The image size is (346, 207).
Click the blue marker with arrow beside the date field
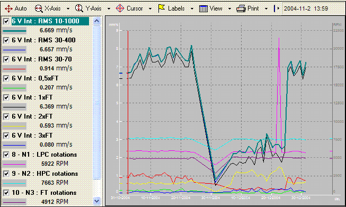[276, 8]
